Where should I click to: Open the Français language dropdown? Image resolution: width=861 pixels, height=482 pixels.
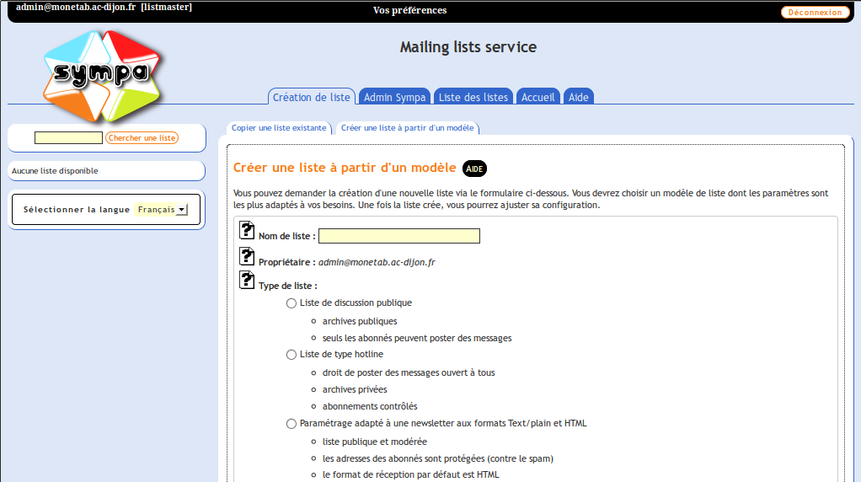162,209
